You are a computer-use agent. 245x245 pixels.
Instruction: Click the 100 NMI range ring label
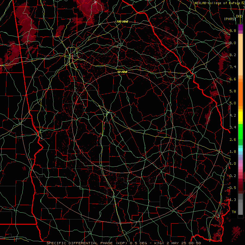click(x=122, y=22)
